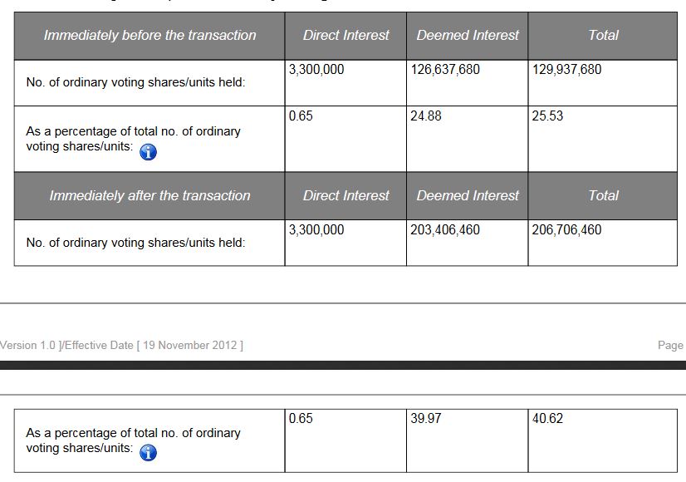Select direct interest 0.65 field after the transaction
The image size is (686, 482).
[345, 440]
